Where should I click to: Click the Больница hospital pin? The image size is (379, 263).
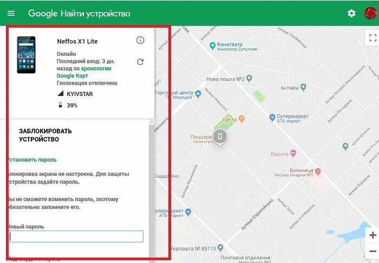318,172
